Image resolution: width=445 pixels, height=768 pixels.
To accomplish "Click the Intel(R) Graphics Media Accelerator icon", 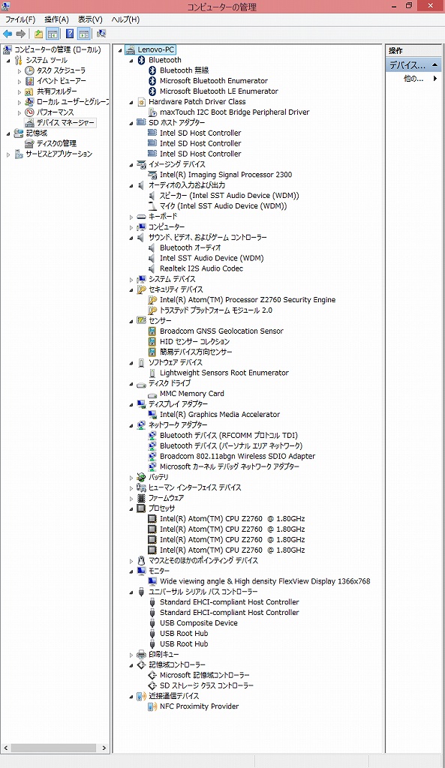I will tap(152, 414).
